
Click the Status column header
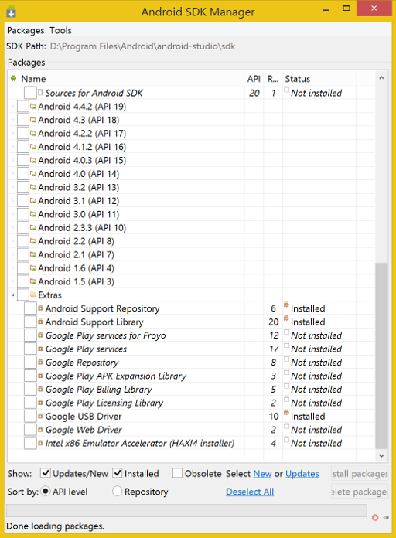point(319,79)
